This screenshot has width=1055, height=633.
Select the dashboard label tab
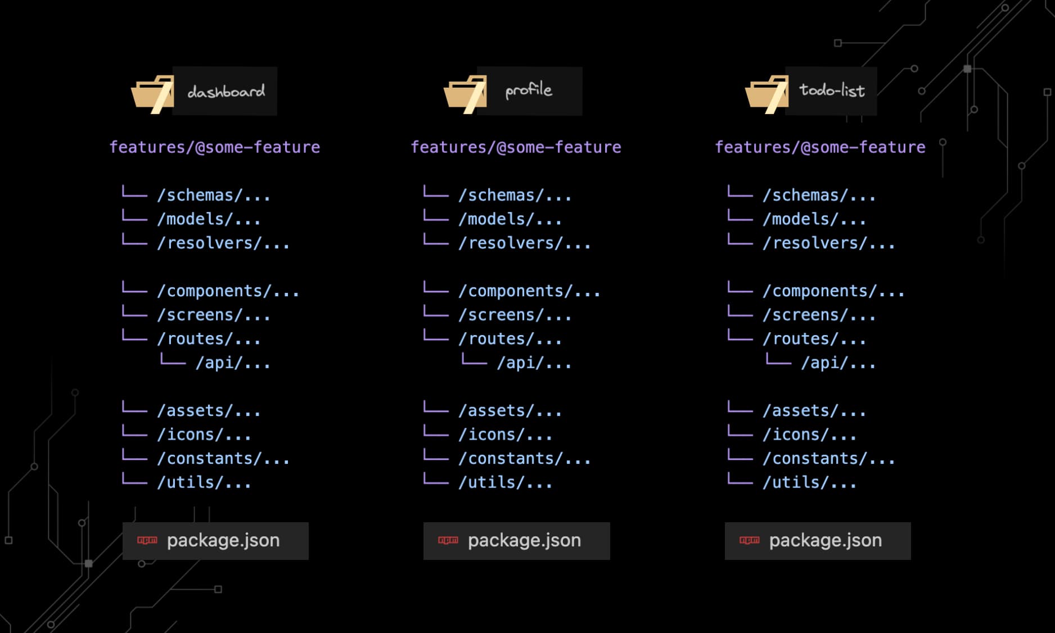[x=226, y=91]
